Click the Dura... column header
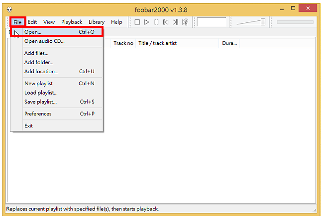 coord(229,43)
